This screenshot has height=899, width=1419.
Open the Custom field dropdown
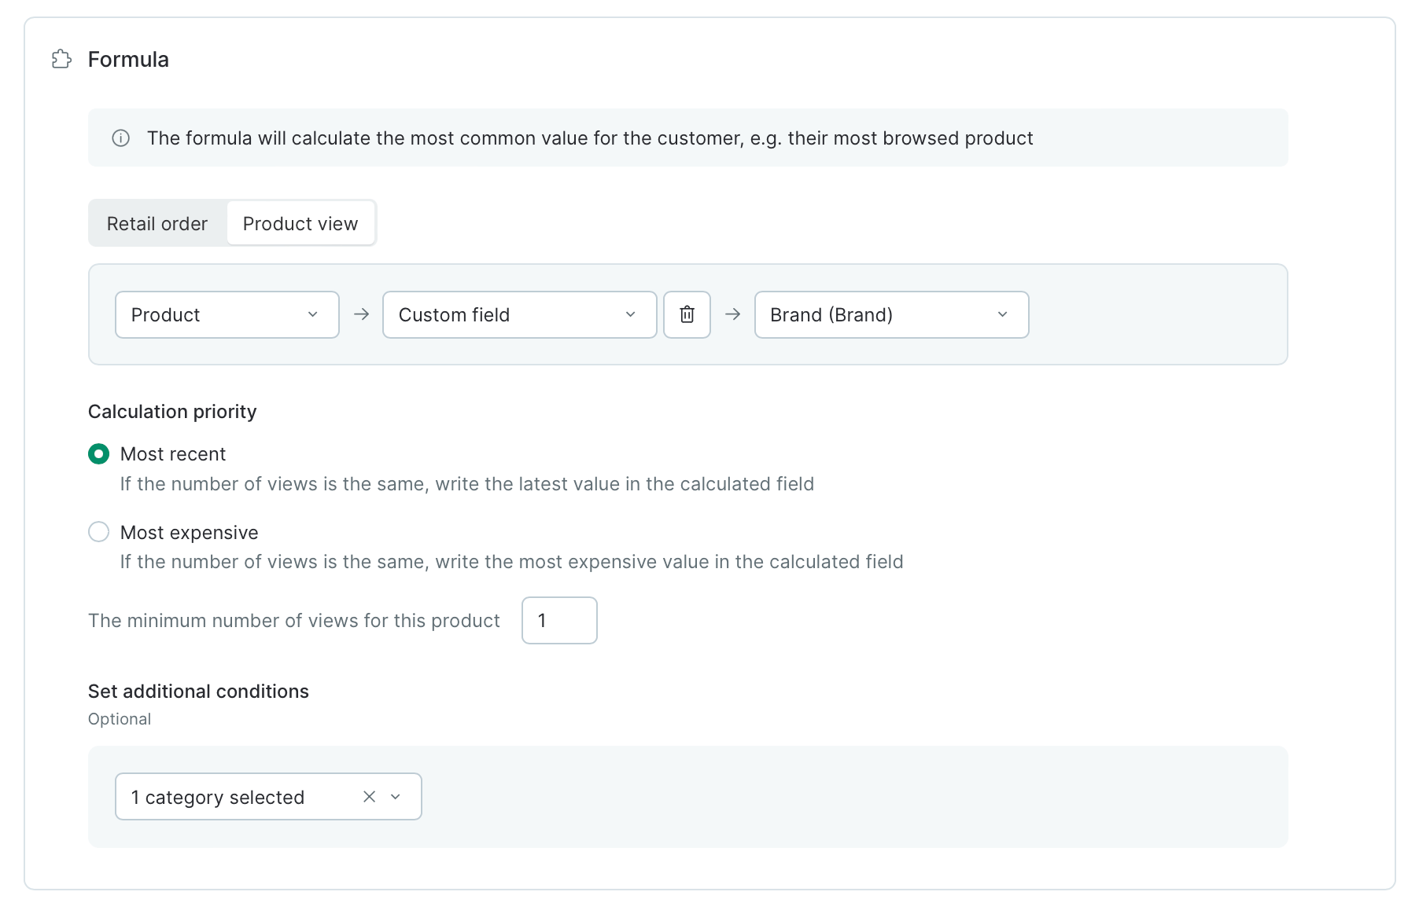click(519, 314)
